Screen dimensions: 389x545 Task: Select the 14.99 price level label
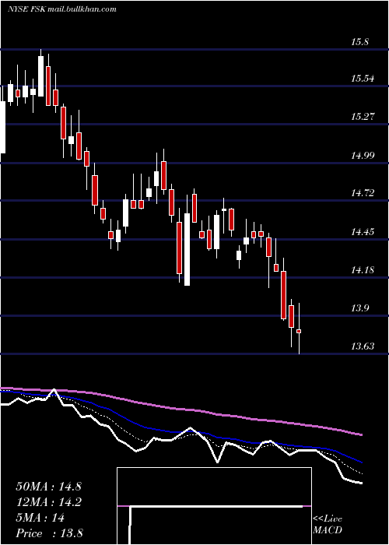[363, 155]
